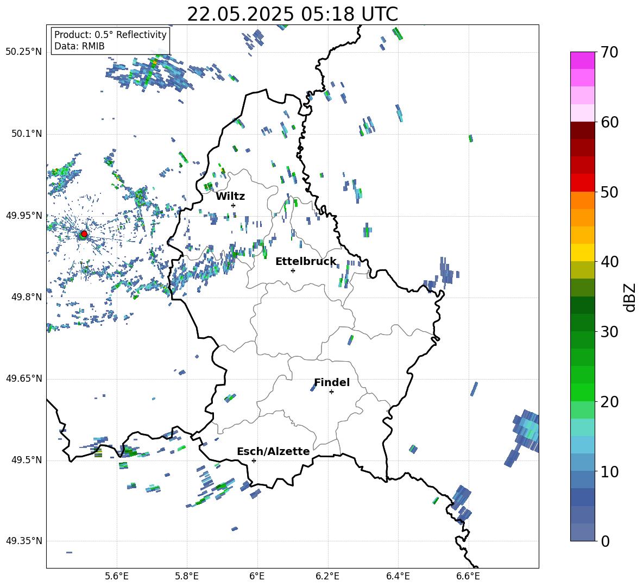Screen dimensions: 643x587
Task: Click the 50.1°N latitude label
Action: tap(26, 134)
